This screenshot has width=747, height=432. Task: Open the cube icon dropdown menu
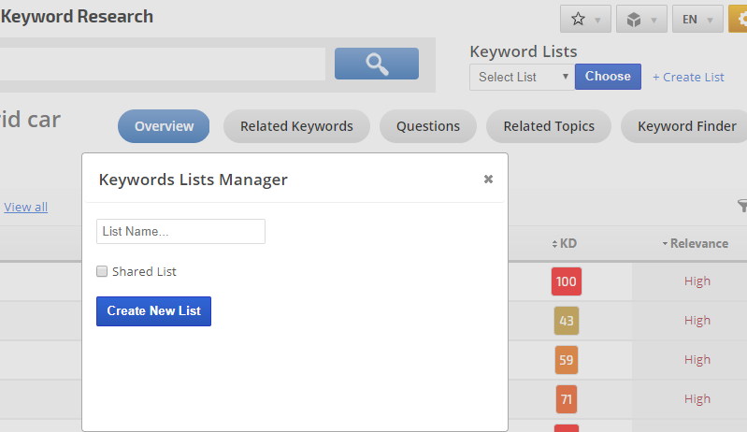[640, 19]
